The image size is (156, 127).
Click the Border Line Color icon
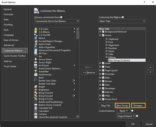pyautogui.click(x=36, y=80)
